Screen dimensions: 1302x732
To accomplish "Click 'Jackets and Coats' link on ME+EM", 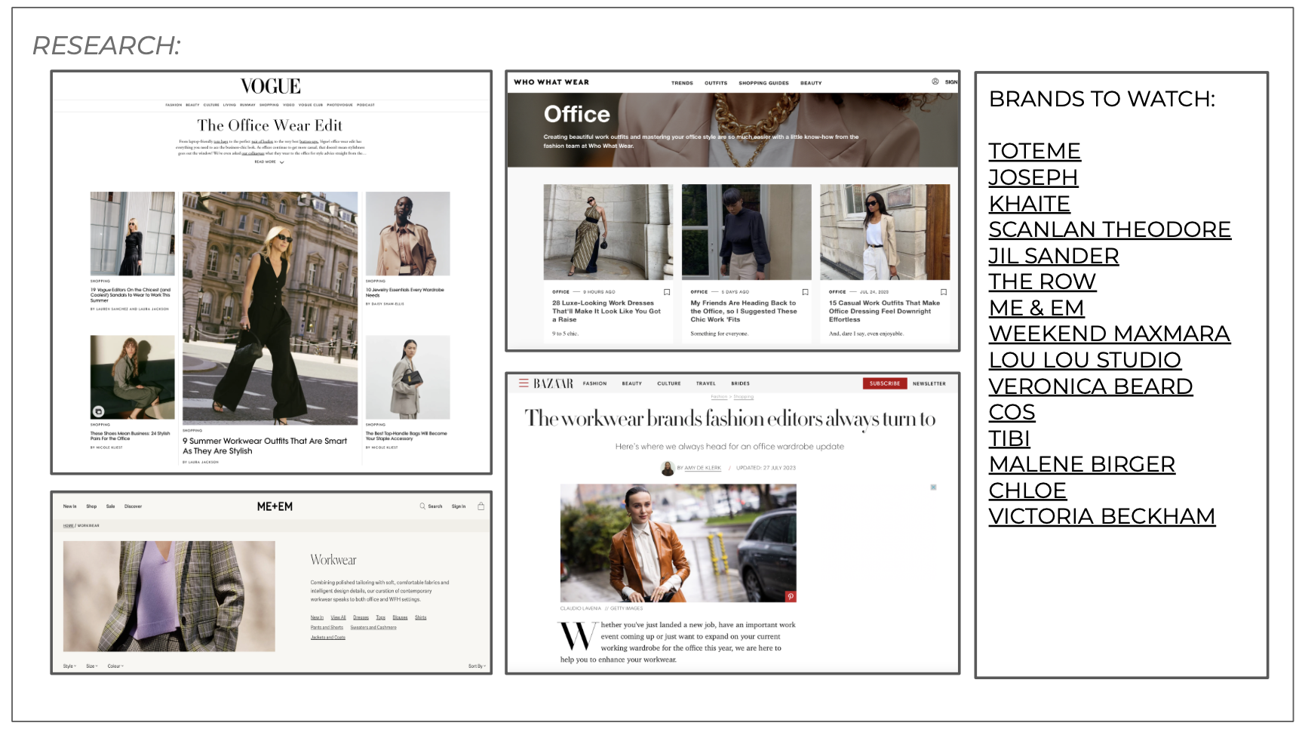I will pyautogui.click(x=327, y=638).
